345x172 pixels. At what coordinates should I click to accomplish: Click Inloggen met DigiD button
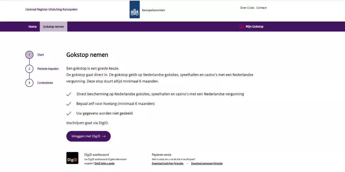pyautogui.click(x=89, y=136)
